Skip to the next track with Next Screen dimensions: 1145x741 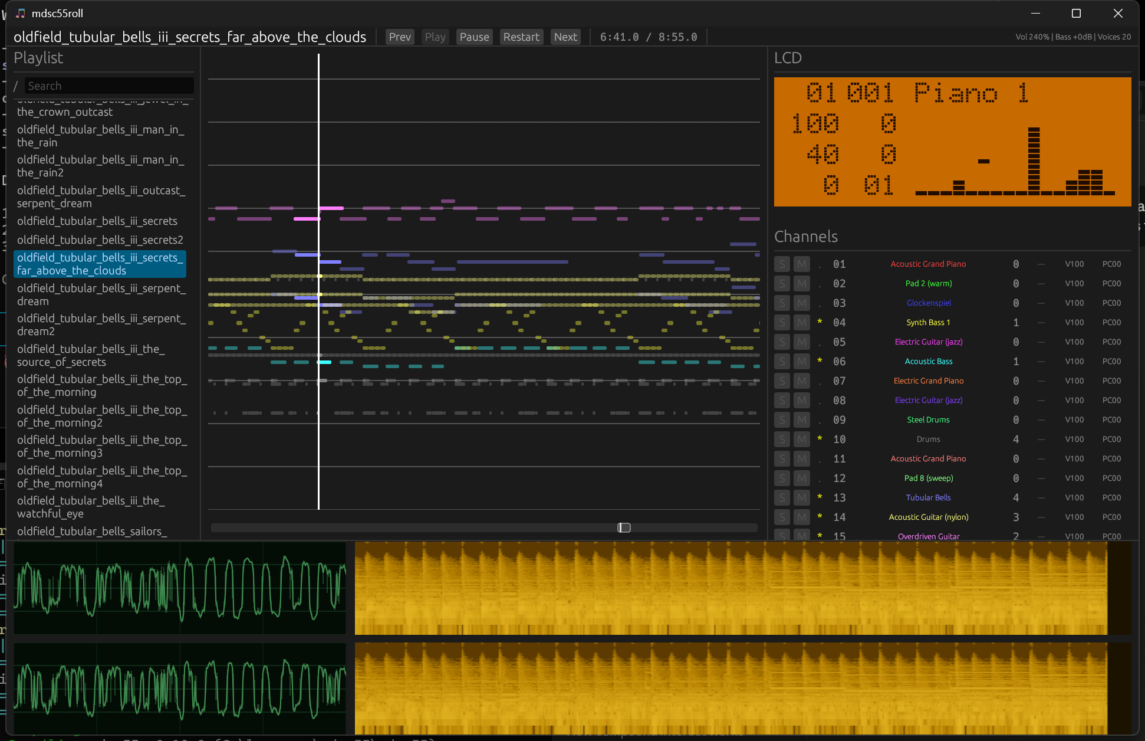point(565,37)
